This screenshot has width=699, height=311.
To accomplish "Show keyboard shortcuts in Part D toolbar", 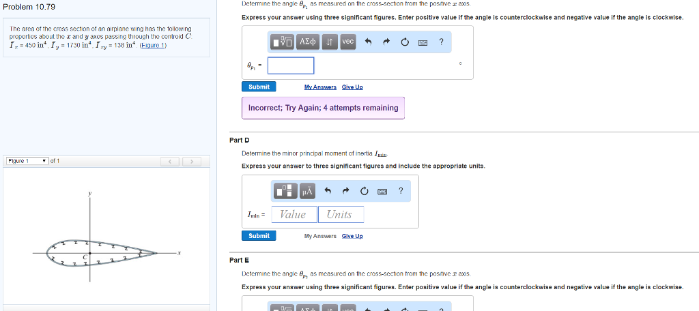I will (x=382, y=192).
